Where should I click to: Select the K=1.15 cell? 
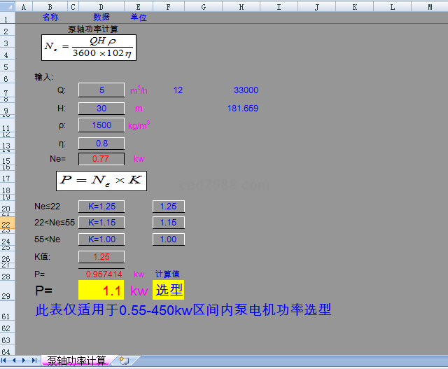coord(101,223)
